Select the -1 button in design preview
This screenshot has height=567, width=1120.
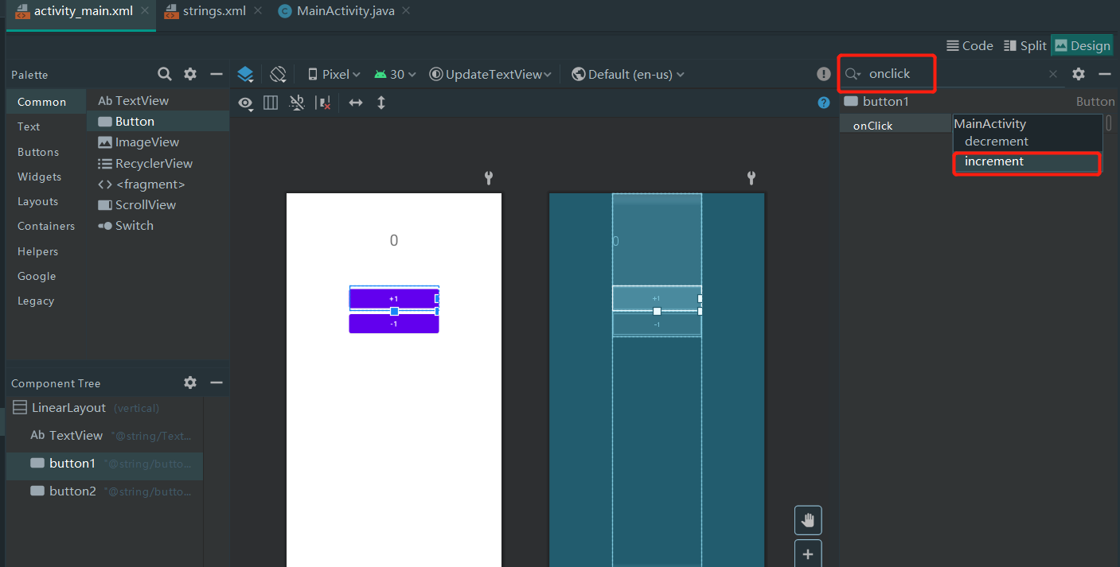[x=394, y=324]
